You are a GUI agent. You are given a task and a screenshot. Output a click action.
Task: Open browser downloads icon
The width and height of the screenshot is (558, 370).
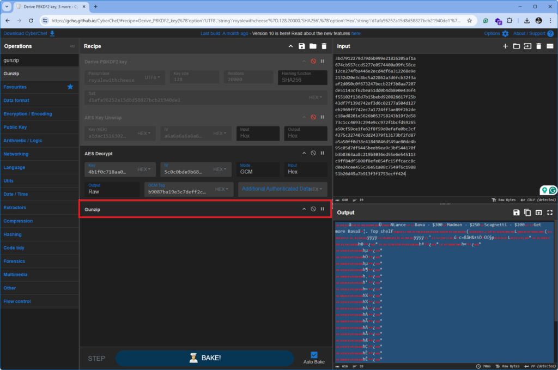pyautogui.click(x=527, y=21)
